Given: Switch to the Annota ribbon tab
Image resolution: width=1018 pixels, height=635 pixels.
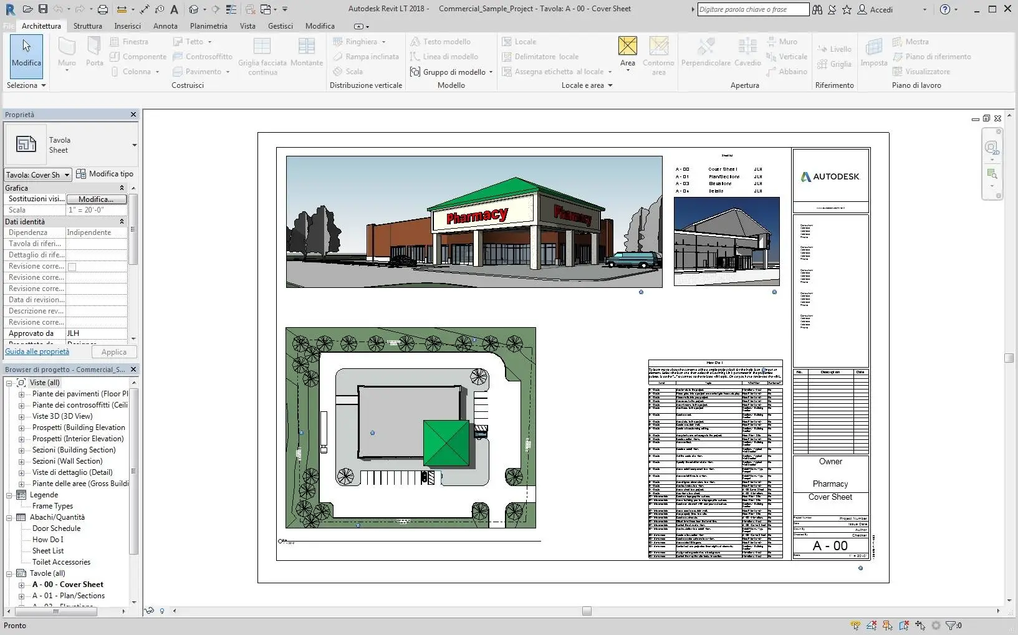Looking at the screenshot, I should (165, 26).
